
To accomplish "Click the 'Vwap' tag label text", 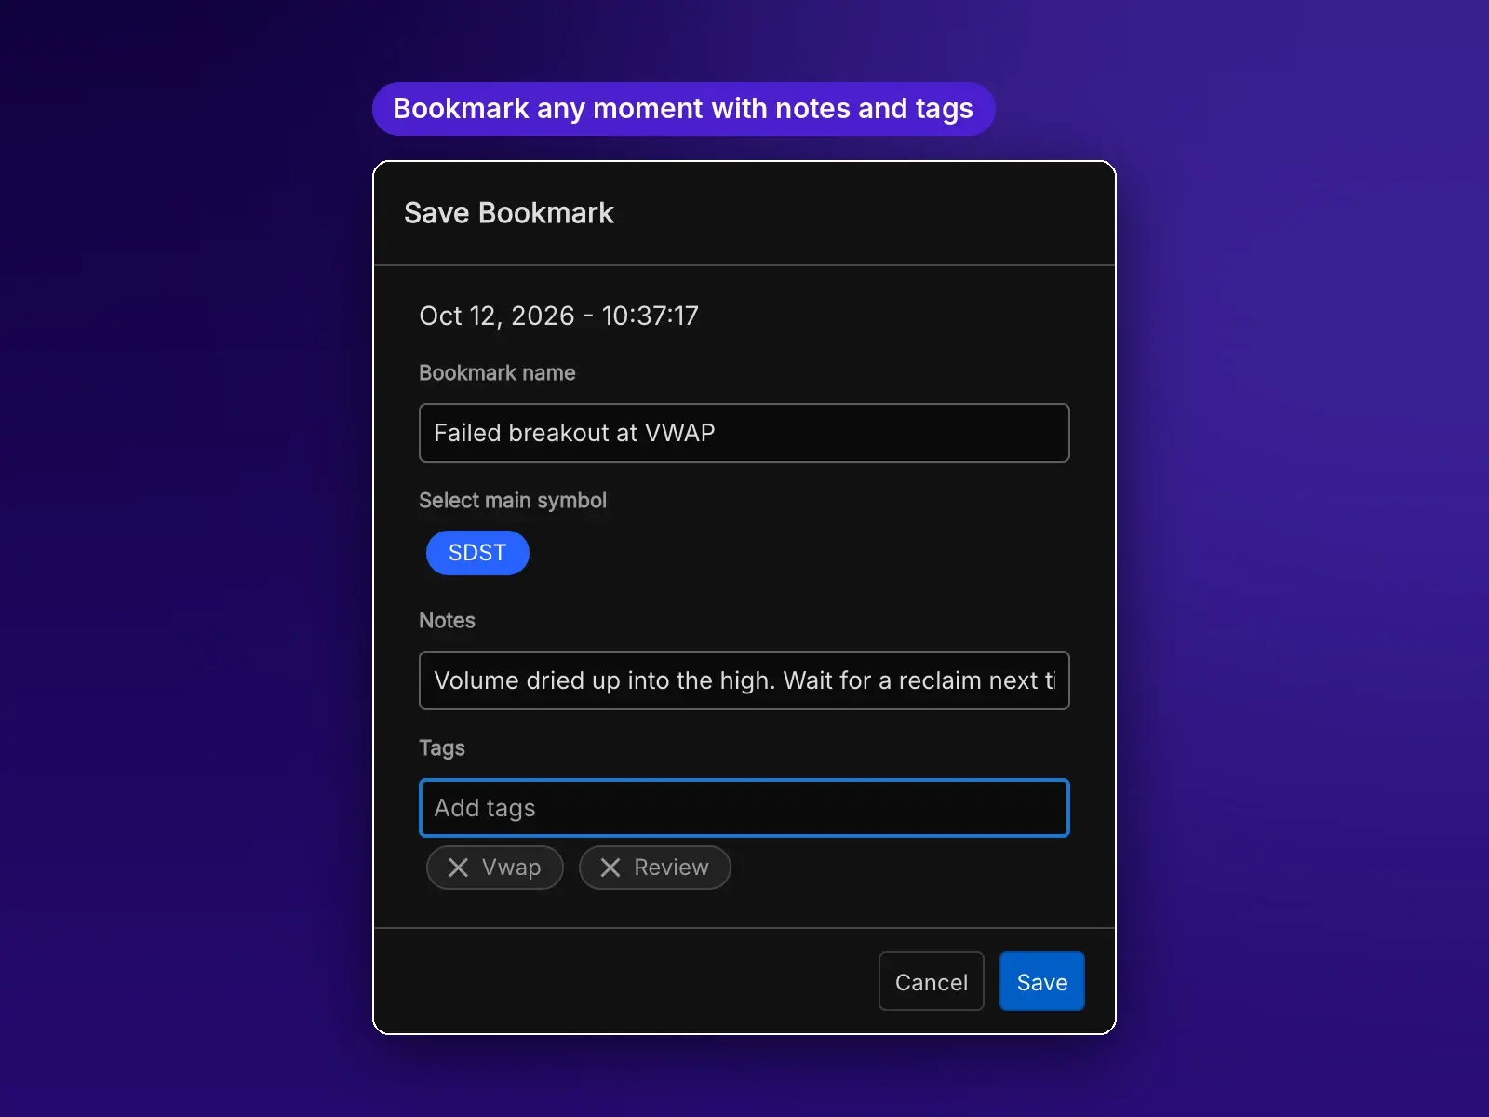I will click(511, 868).
